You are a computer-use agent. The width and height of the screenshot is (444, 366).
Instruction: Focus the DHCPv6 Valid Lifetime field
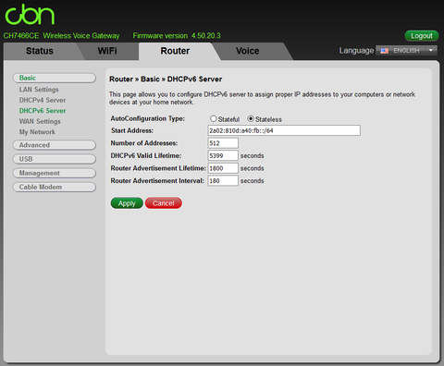tap(223, 155)
